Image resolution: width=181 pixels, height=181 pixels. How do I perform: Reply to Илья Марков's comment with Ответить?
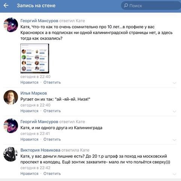click(x=52, y=111)
